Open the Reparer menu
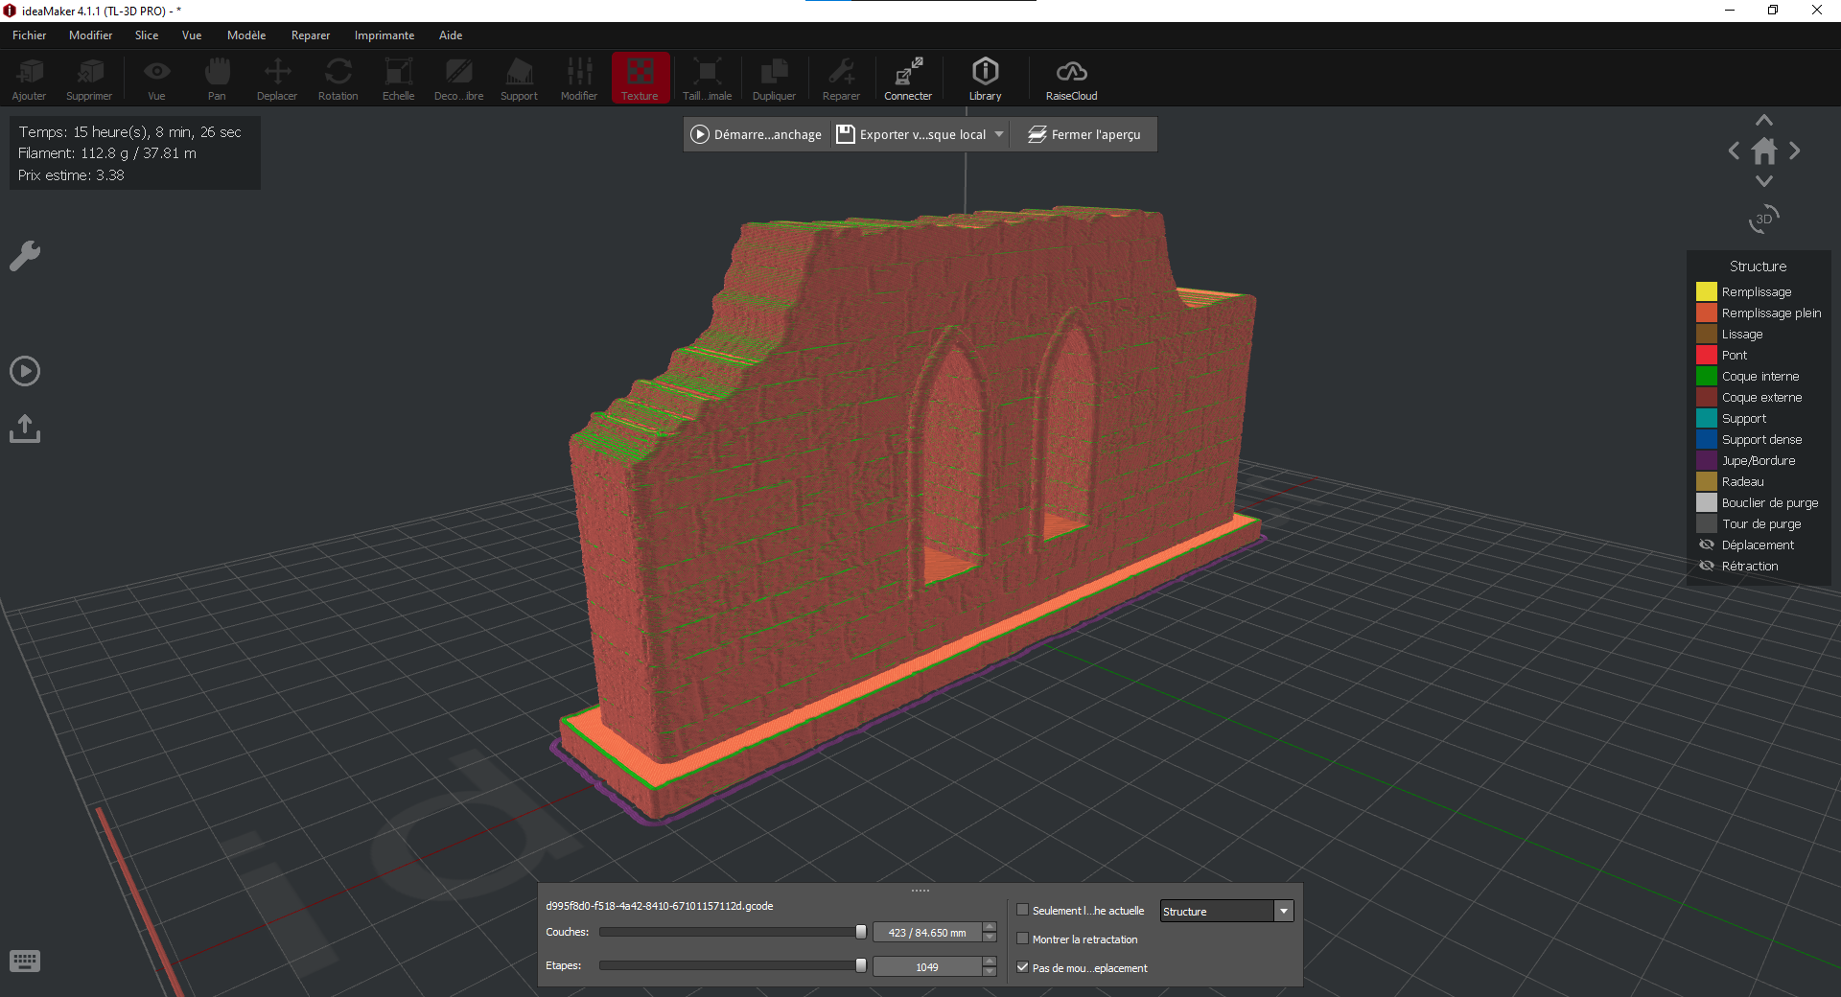The height and width of the screenshot is (997, 1841). (311, 35)
